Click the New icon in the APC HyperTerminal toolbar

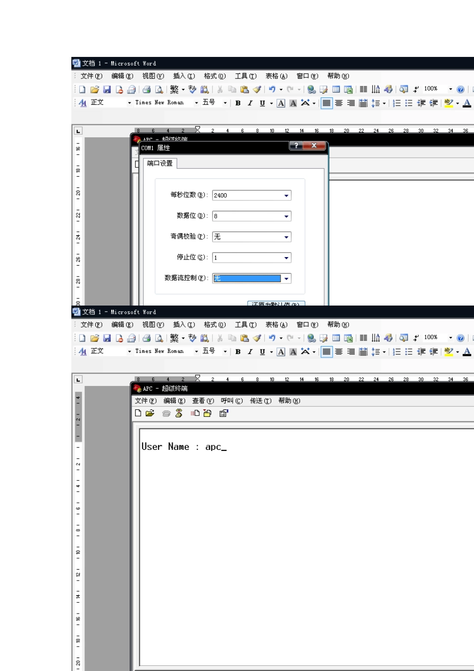[x=138, y=413]
